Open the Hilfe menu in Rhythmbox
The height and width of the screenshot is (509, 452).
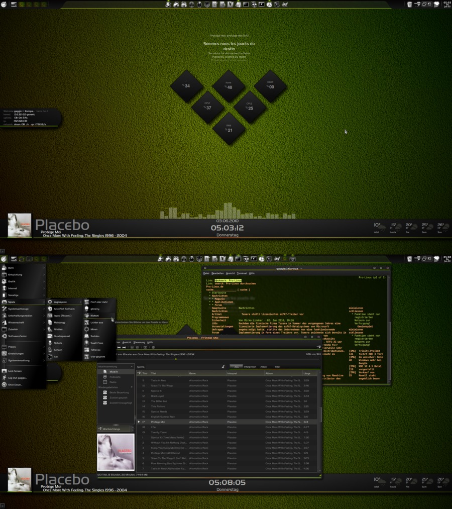[x=150, y=342]
